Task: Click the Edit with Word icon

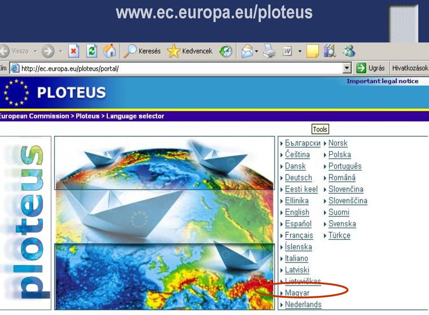Action: pos(287,51)
